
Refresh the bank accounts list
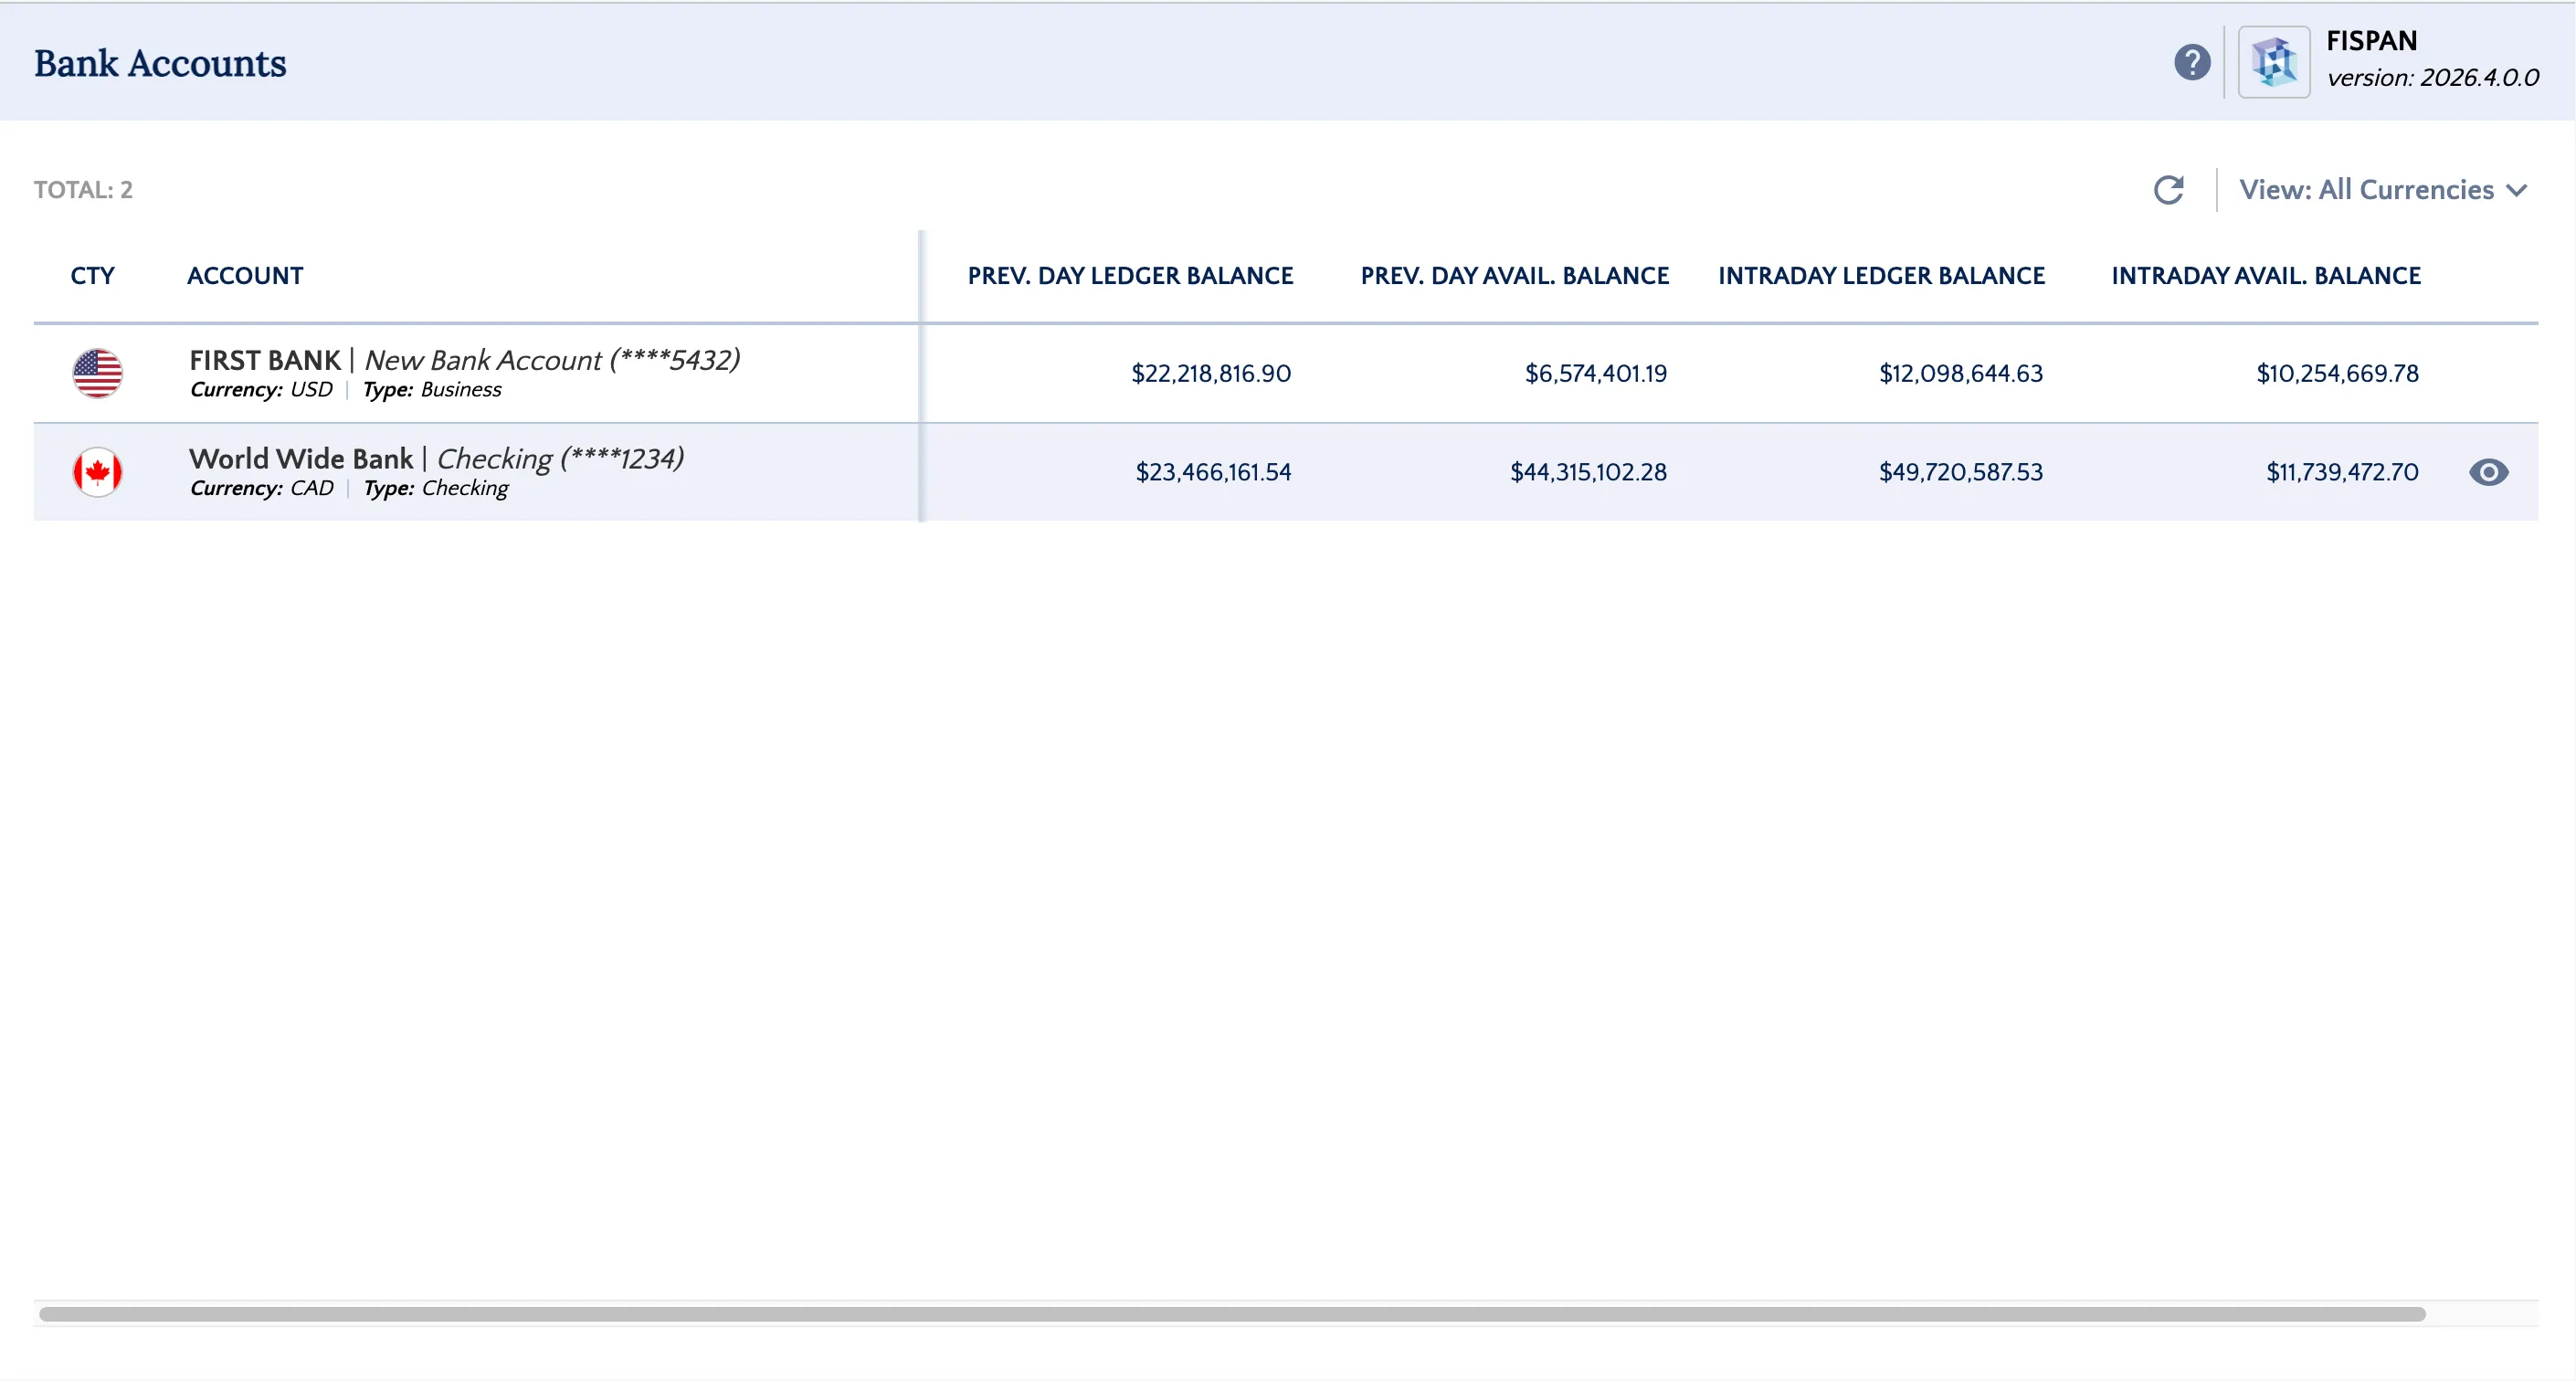coord(2169,190)
